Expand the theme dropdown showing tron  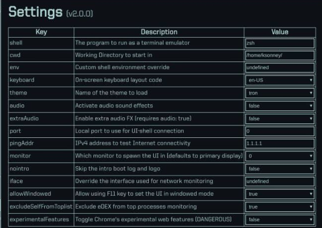[x=279, y=93]
